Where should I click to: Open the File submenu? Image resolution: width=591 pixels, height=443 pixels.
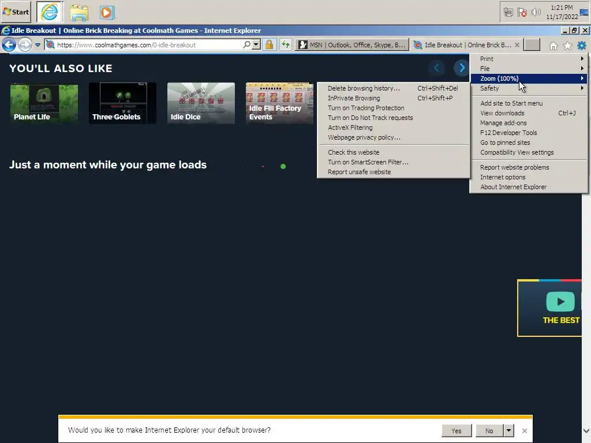click(529, 69)
